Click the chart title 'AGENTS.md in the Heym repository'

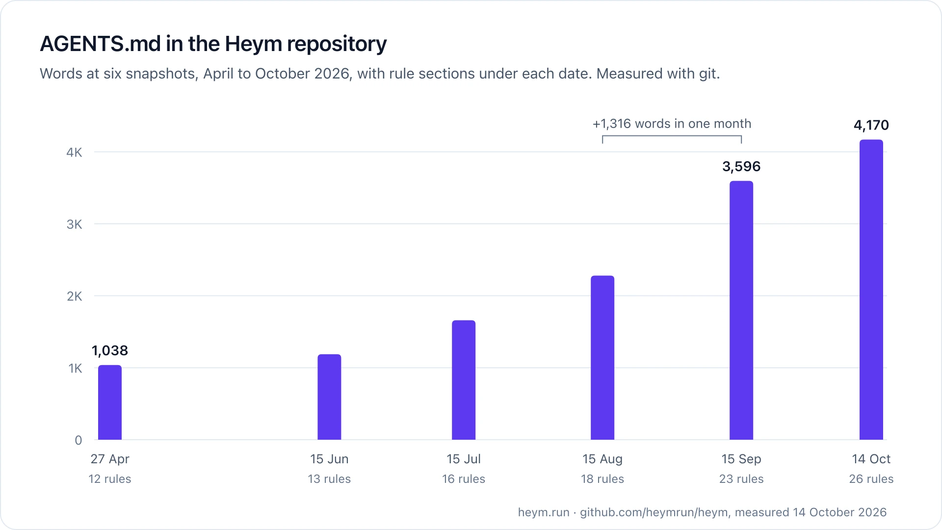[213, 44]
